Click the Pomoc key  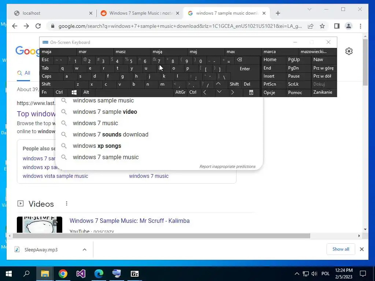(x=298, y=92)
